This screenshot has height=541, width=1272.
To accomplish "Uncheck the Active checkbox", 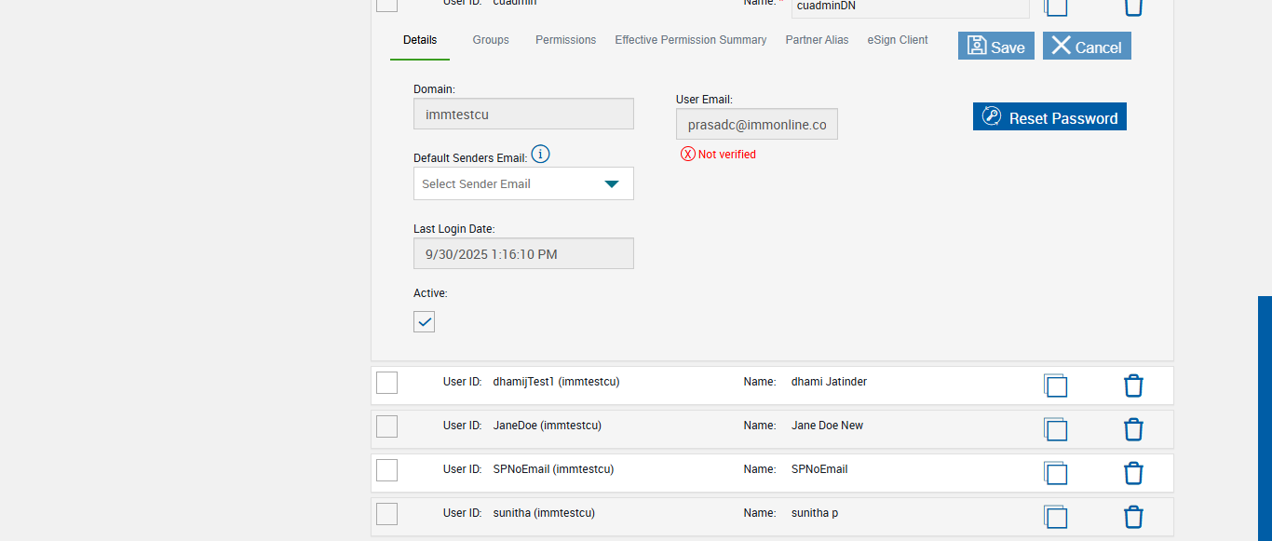I will pos(425,322).
